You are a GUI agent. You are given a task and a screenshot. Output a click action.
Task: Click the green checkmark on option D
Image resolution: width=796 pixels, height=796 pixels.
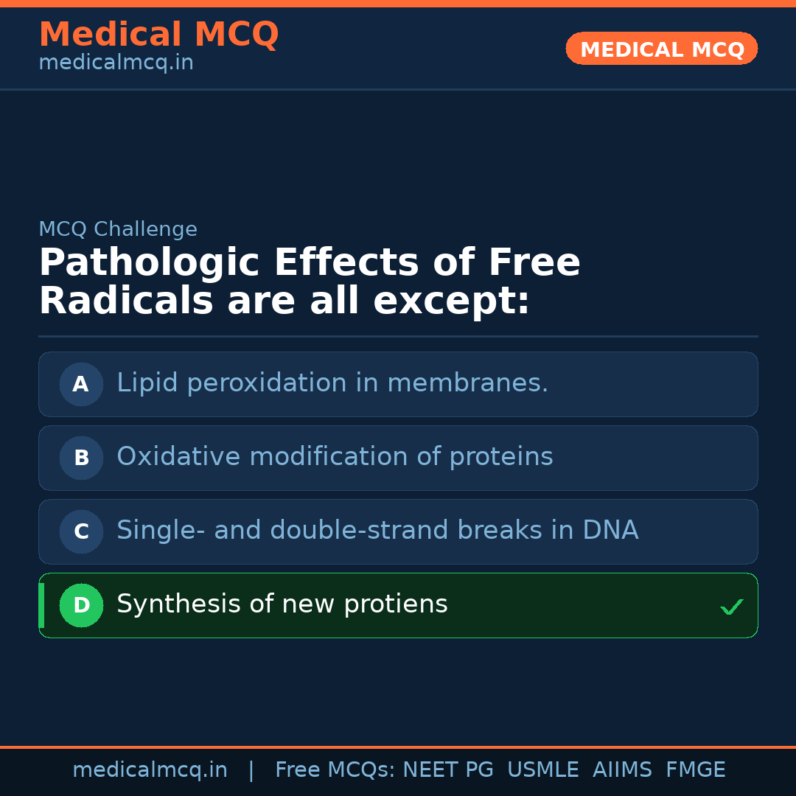pyautogui.click(x=731, y=607)
